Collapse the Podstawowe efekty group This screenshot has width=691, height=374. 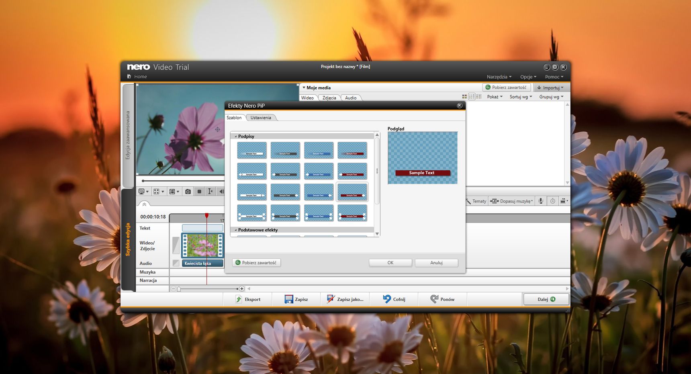click(236, 230)
